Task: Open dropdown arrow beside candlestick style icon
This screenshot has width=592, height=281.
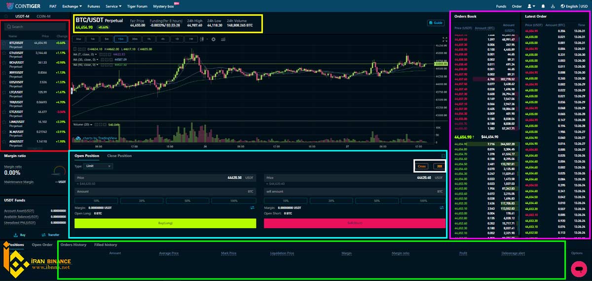Action: (207, 39)
